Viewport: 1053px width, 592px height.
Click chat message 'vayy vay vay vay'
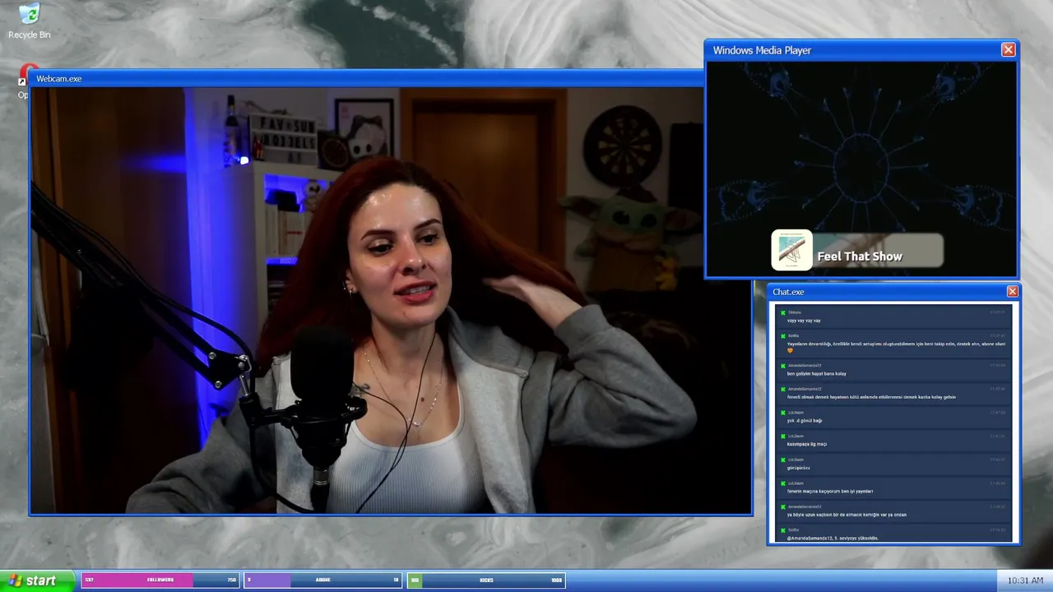point(804,321)
